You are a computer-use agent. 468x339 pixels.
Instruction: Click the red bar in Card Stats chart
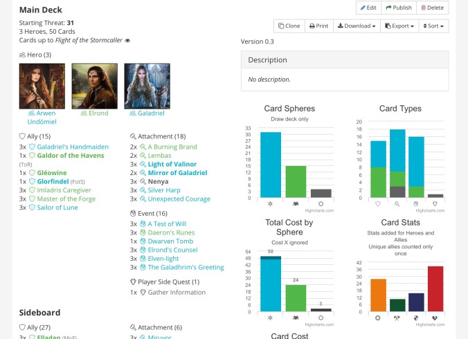(435, 288)
